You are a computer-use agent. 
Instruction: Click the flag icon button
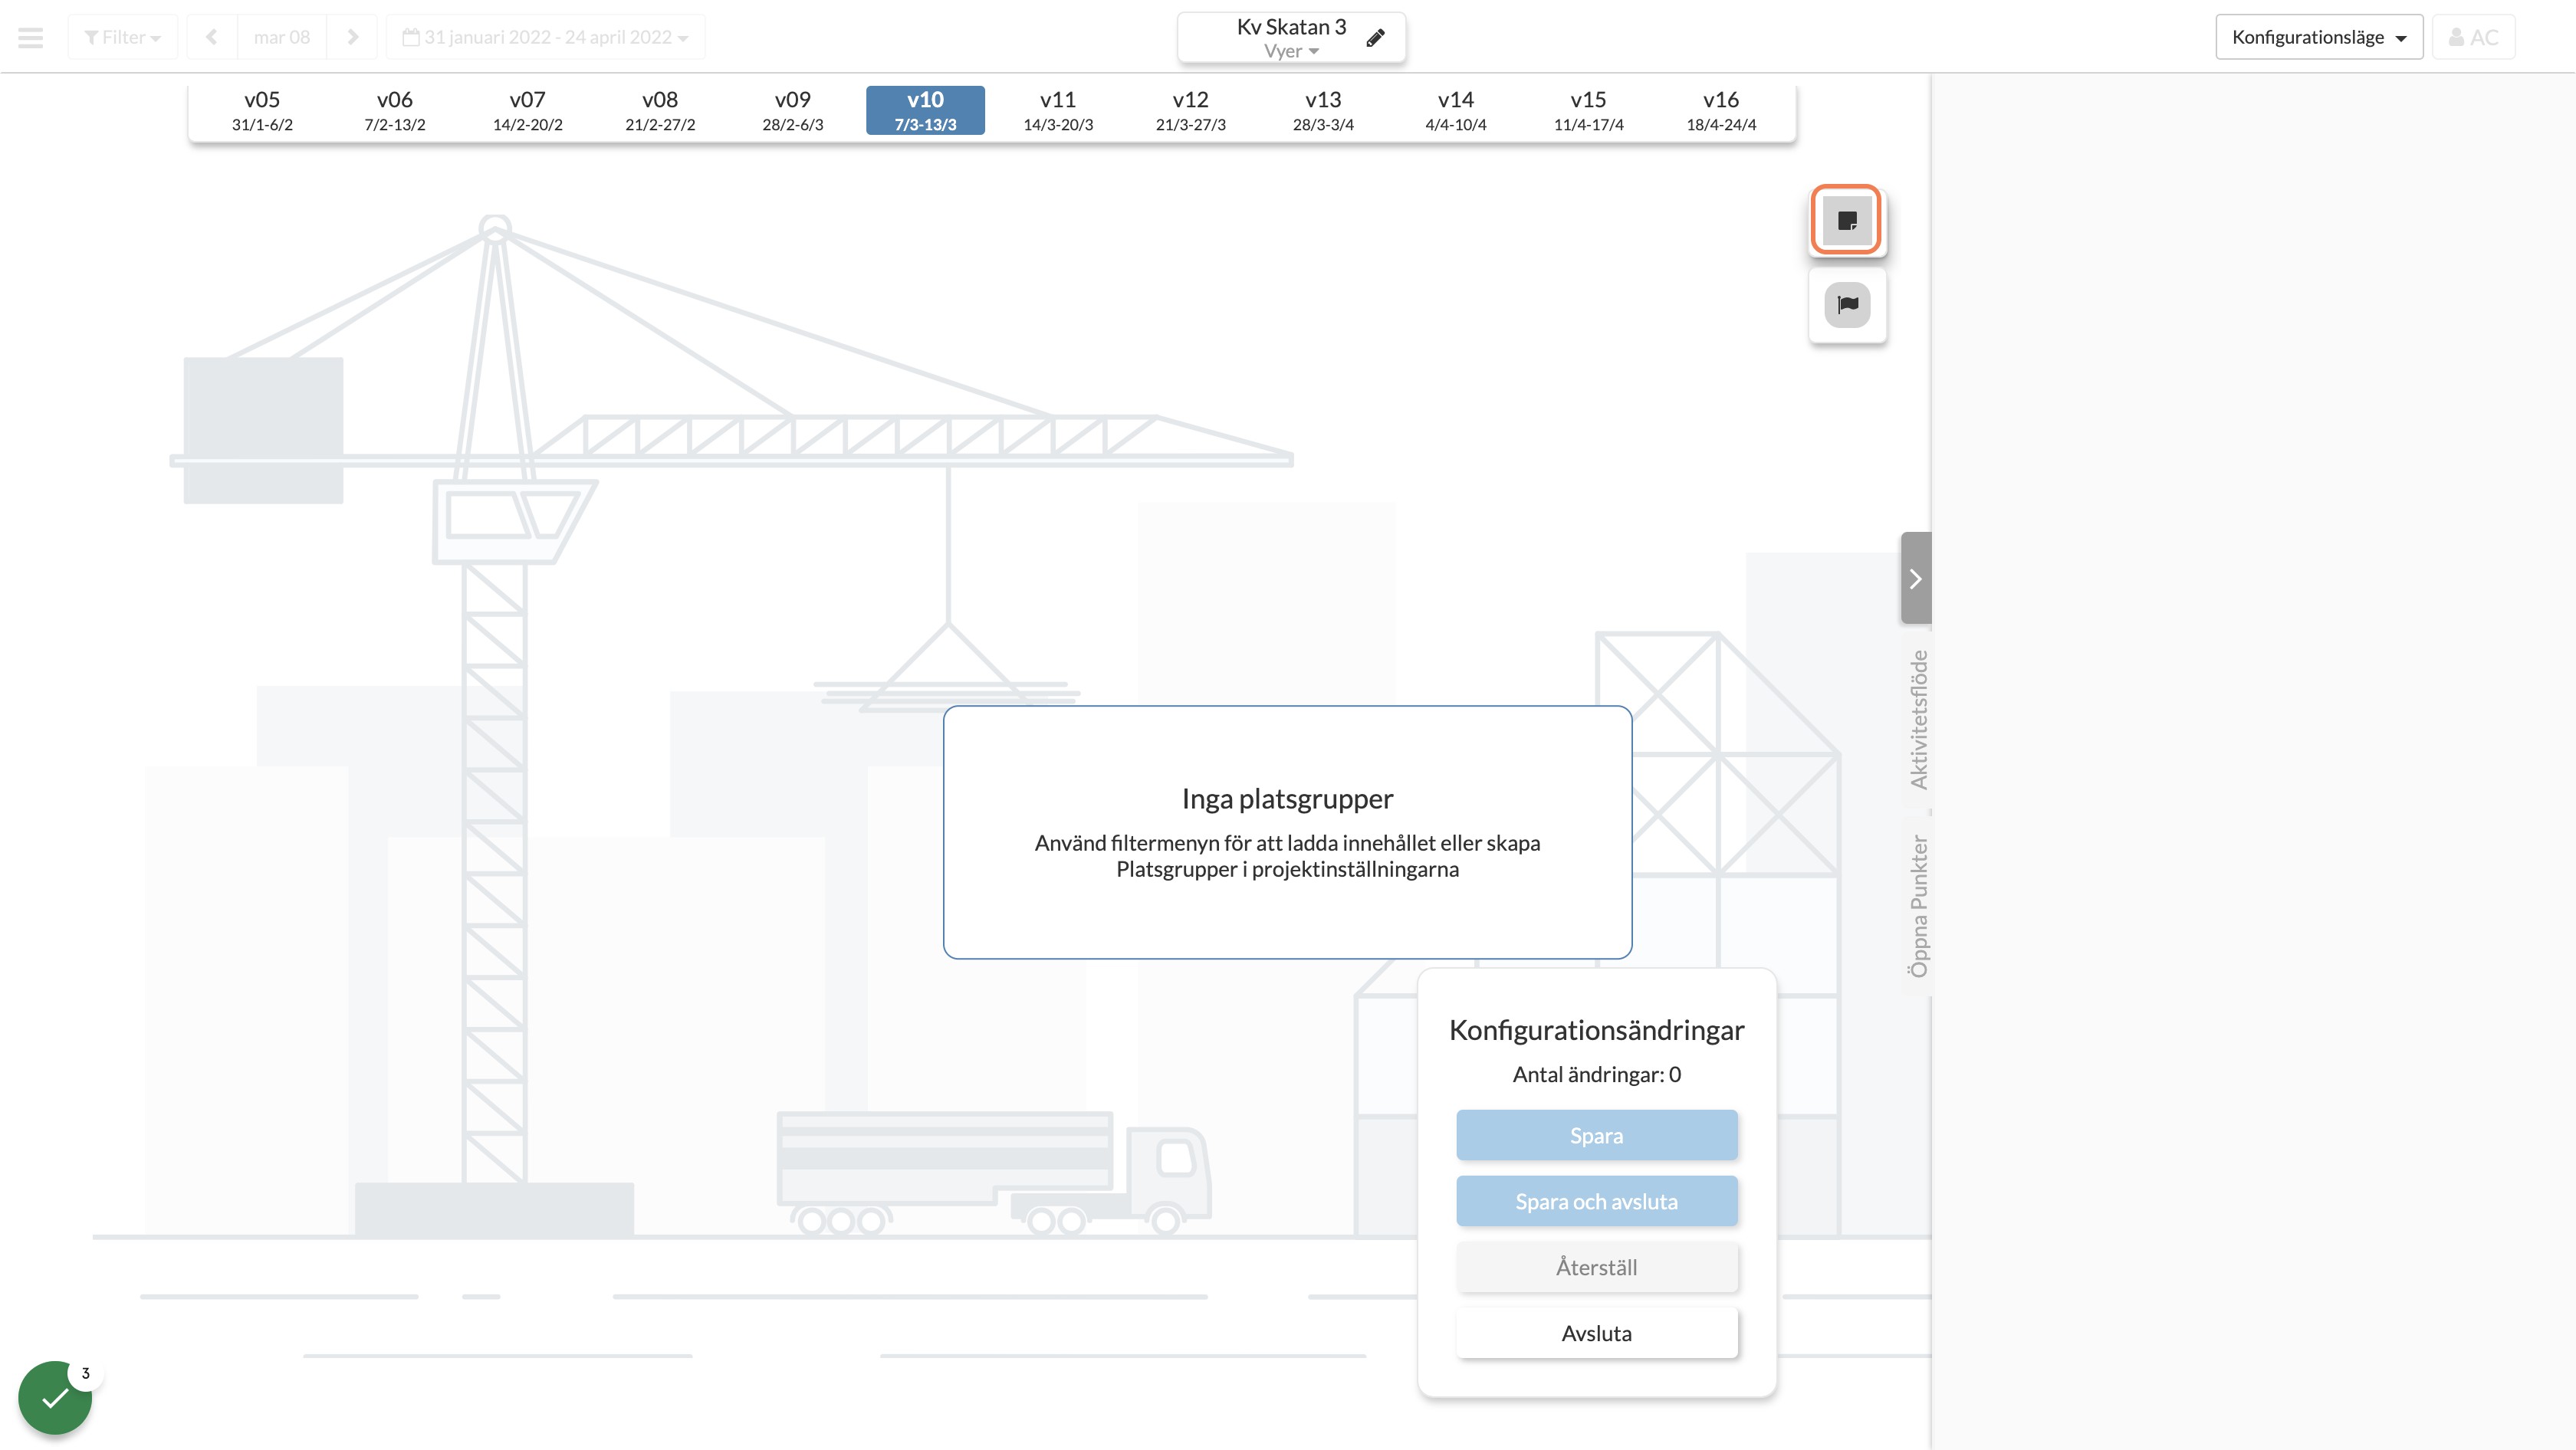tap(1847, 305)
